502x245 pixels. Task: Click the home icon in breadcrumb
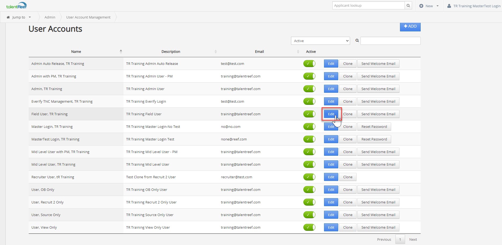pos(8,17)
